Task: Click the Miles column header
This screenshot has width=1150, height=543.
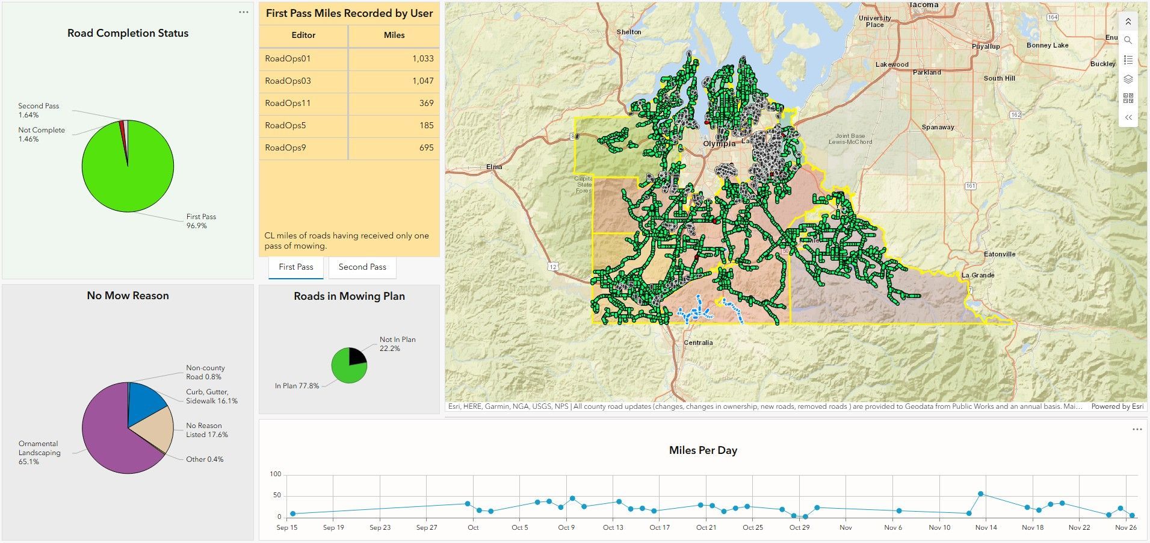Action: (394, 36)
